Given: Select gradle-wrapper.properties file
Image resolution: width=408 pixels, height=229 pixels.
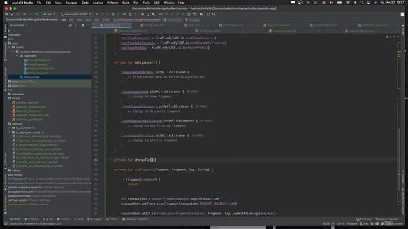Looking at the screenshot, I should click(x=25, y=187).
